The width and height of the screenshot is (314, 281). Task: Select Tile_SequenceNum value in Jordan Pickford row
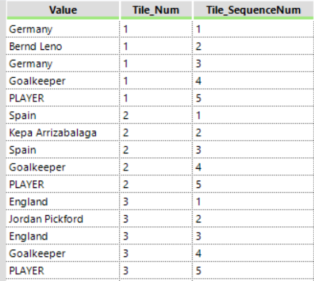(x=253, y=219)
